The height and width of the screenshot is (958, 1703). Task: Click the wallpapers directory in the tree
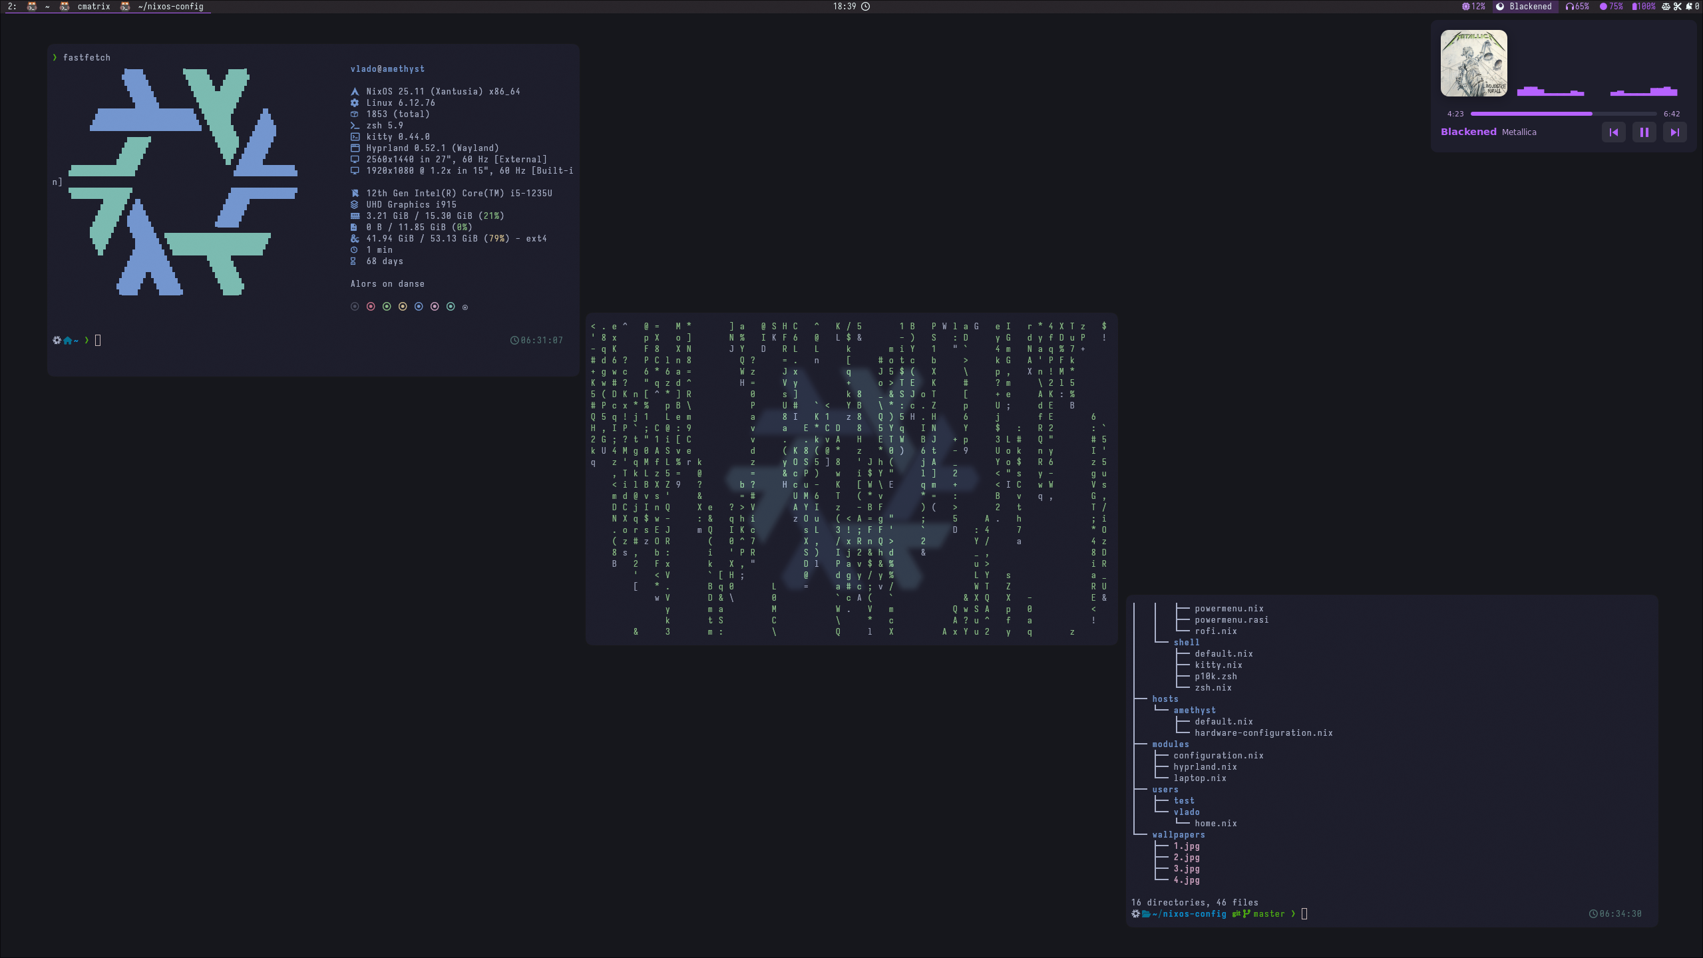pyautogui.click(x=1179, y=835)
